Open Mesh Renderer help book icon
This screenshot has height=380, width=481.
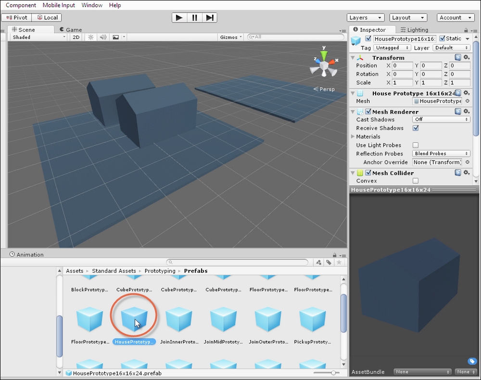(x=458, y=112)
